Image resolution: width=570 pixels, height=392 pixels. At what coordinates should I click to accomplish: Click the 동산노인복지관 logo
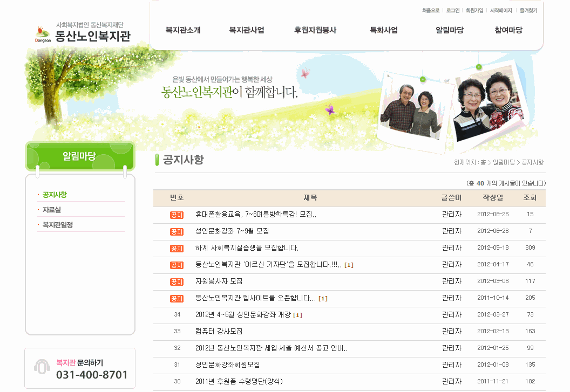click(x=83, y=33)
